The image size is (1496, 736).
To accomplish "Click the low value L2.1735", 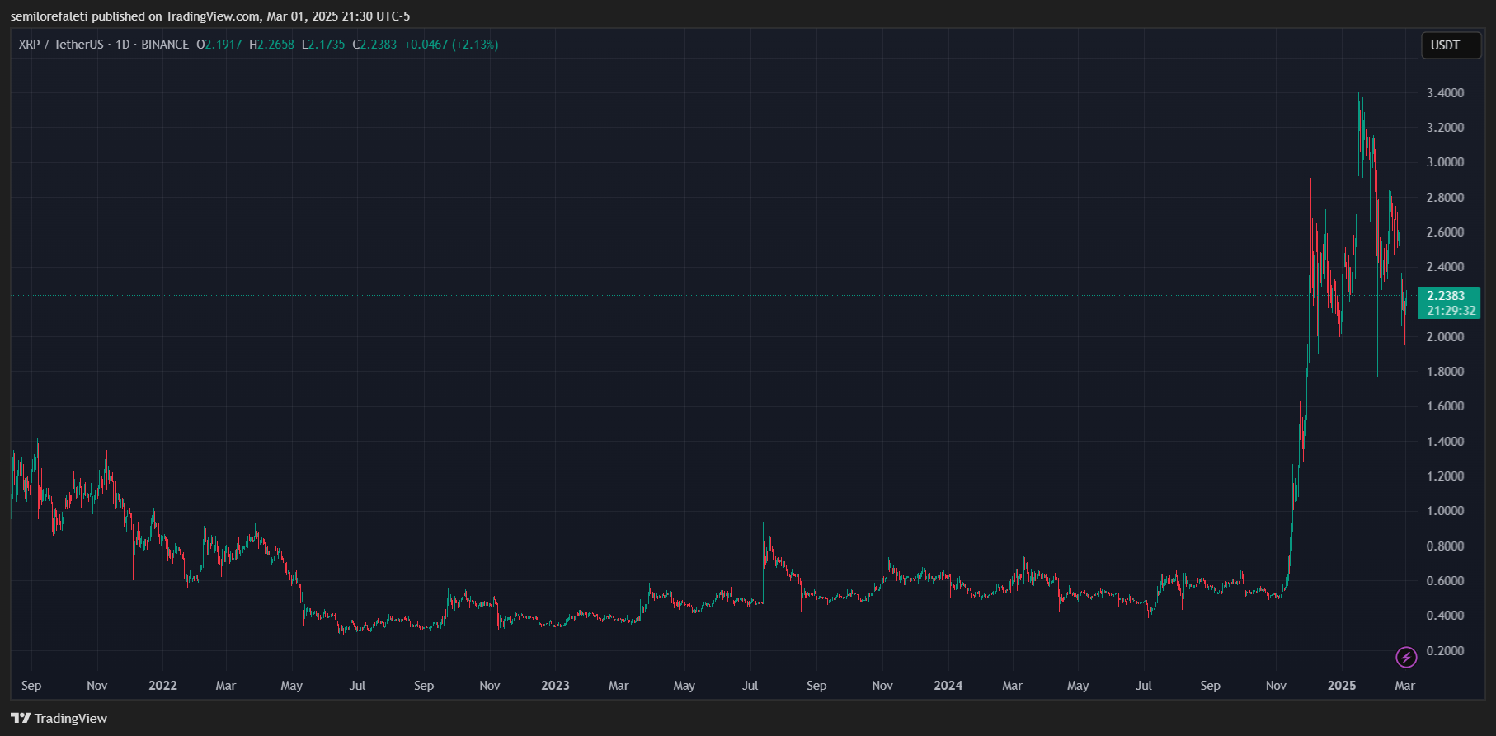I will (x=323, y=45).
